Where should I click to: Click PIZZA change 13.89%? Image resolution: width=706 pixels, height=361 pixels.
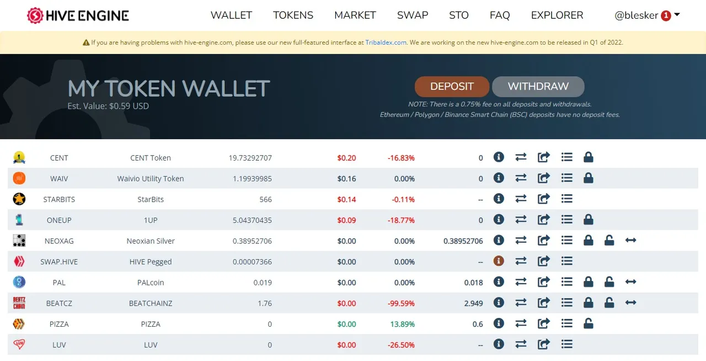click(403, 324)
